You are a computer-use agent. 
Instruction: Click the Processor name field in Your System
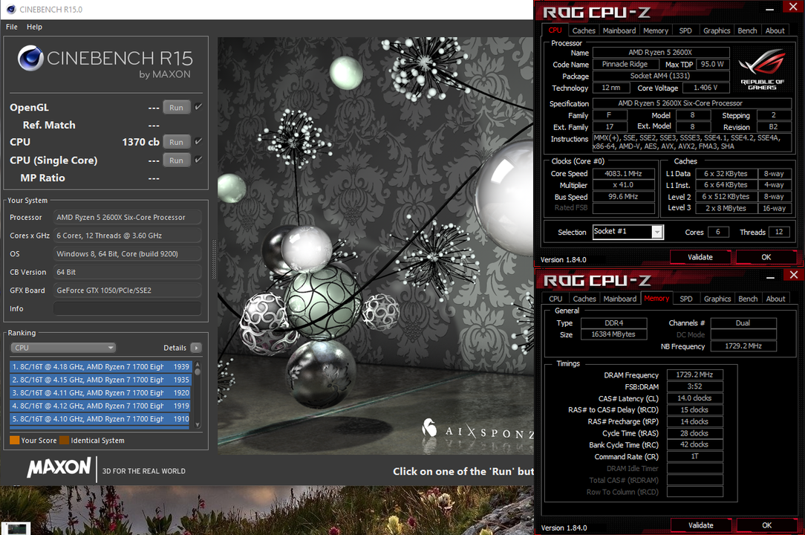(x=127, y=218)
